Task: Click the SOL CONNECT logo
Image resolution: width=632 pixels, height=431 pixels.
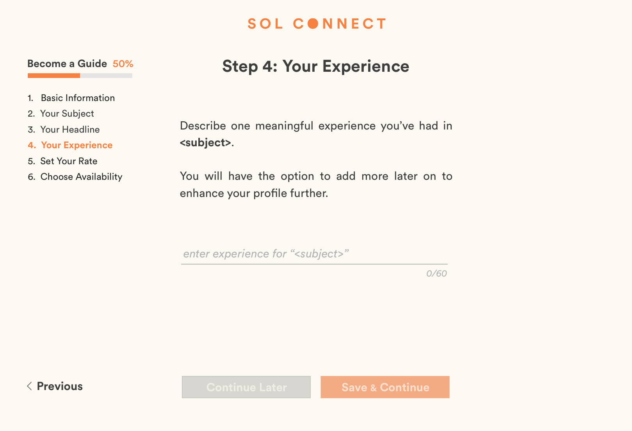Action: coord(317,24)
